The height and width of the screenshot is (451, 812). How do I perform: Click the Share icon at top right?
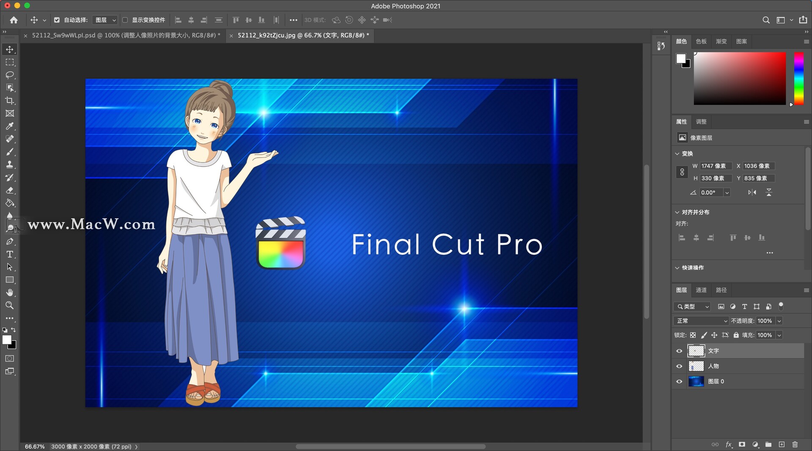[803, 20]
